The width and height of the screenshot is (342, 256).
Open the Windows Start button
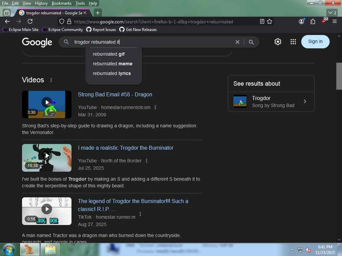click(9, 250)
